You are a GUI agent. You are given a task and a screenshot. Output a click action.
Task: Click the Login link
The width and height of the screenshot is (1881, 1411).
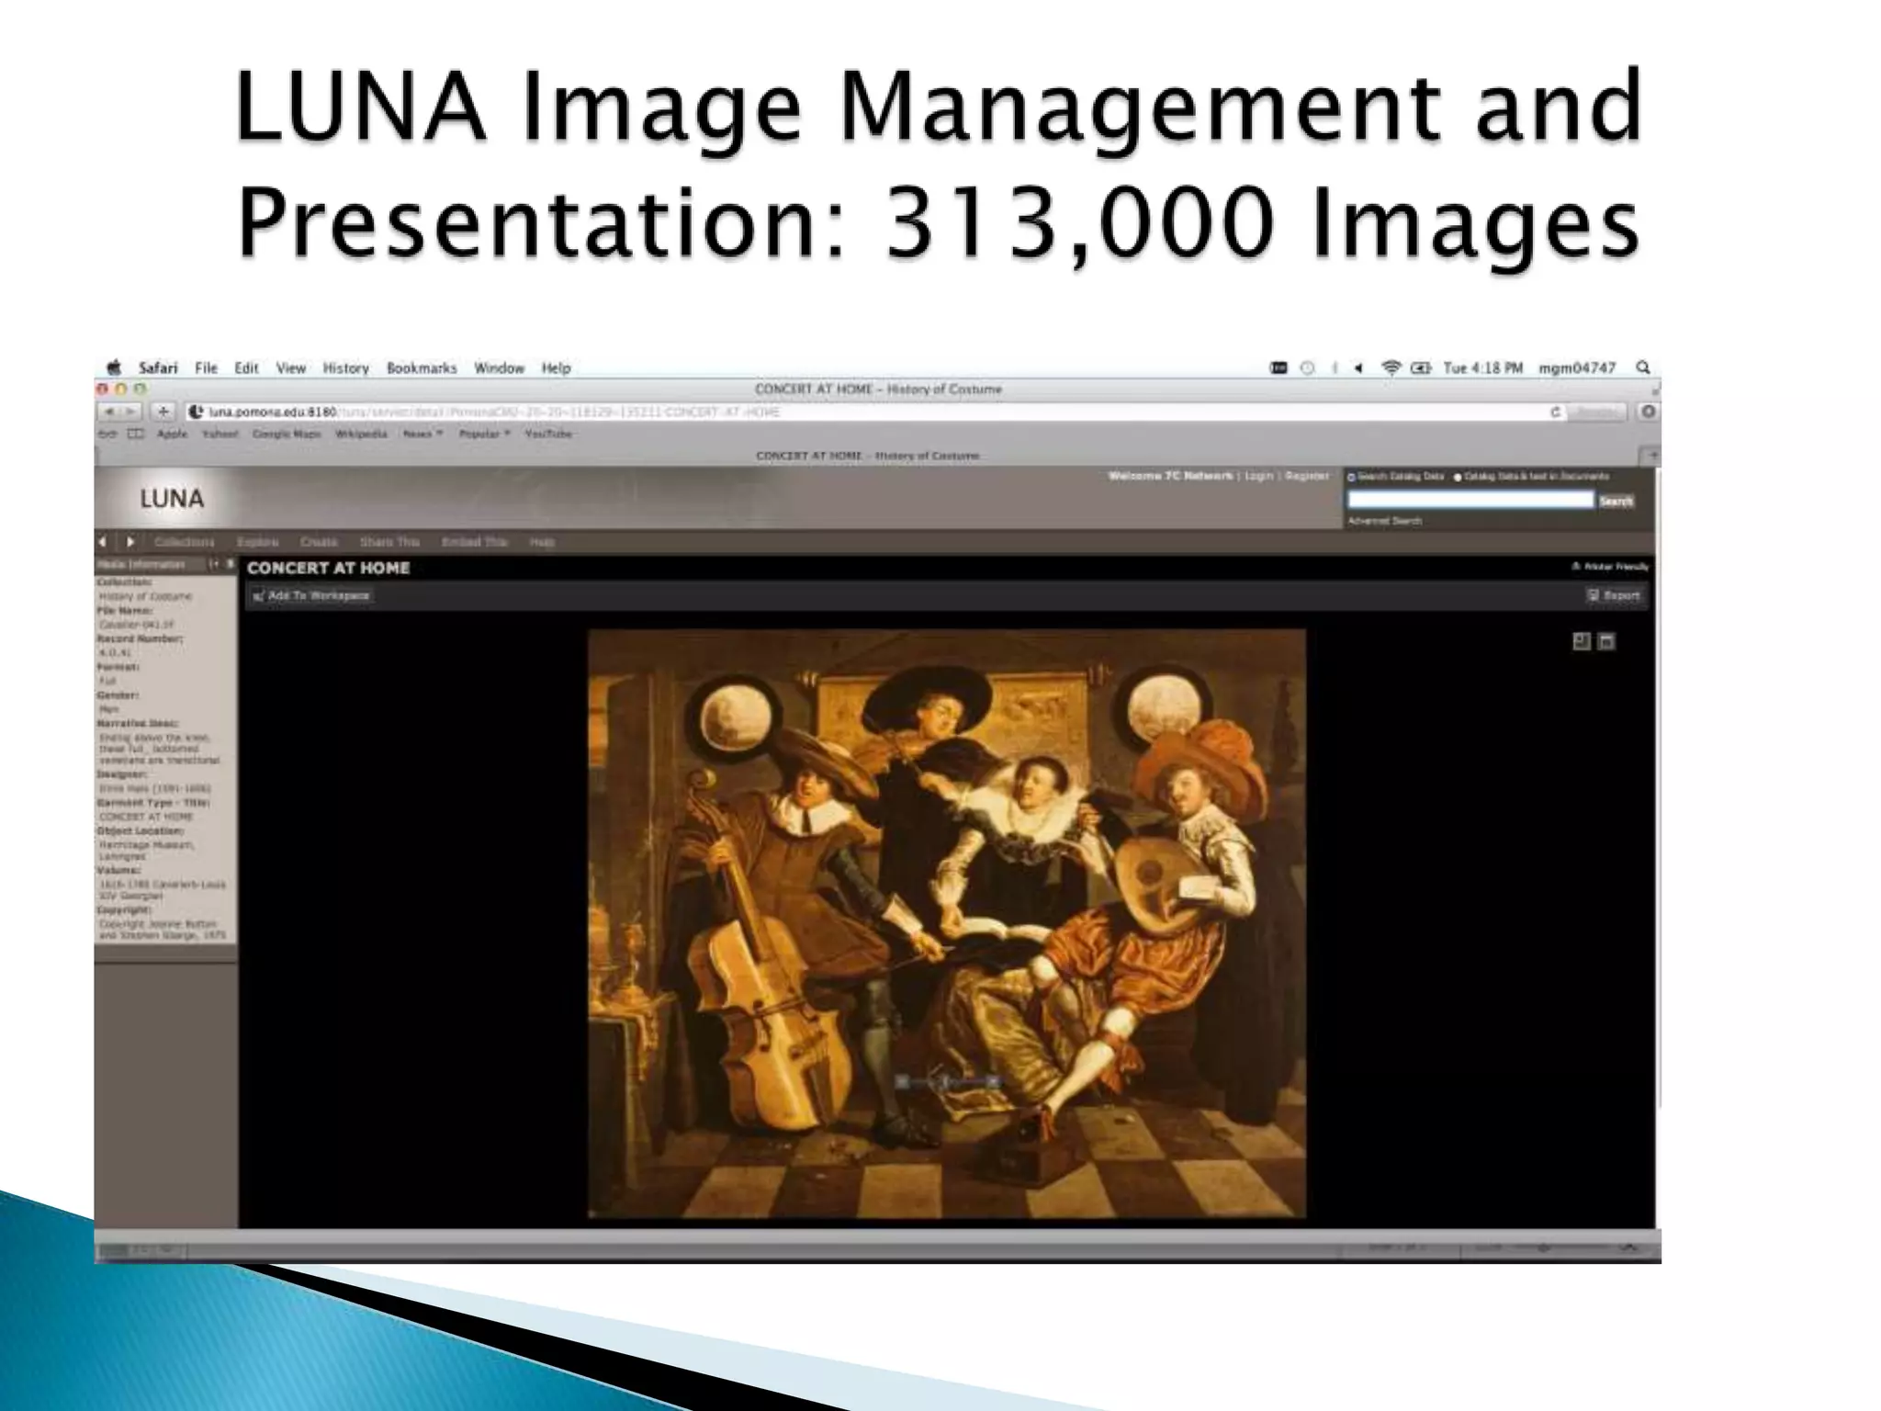(1258, 476)
